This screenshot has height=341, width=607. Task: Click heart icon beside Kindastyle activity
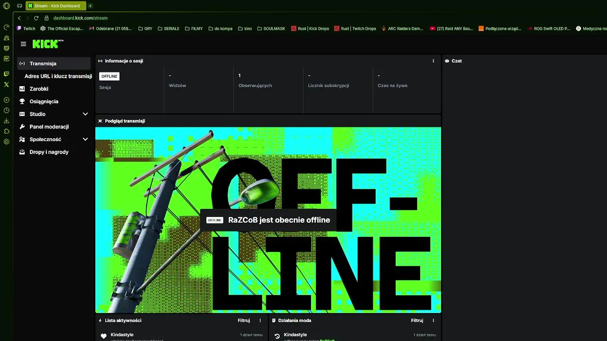pos(104,336)
